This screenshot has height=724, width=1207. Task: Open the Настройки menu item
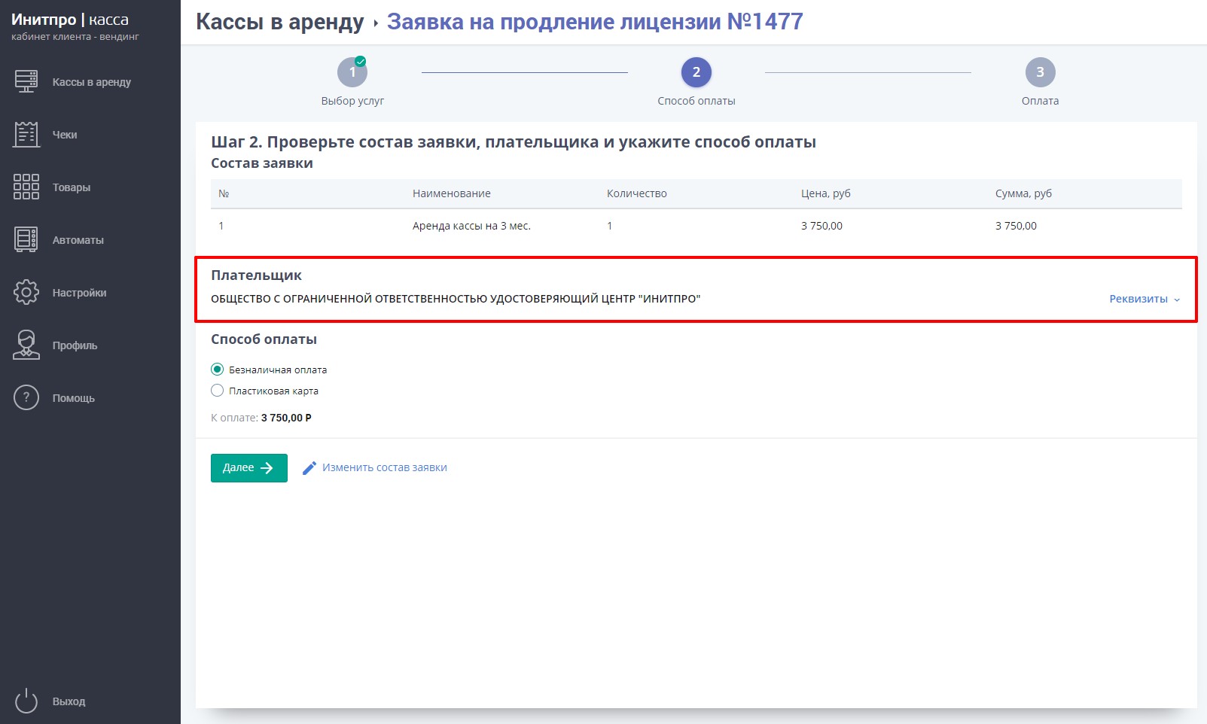tap(79, 293)
